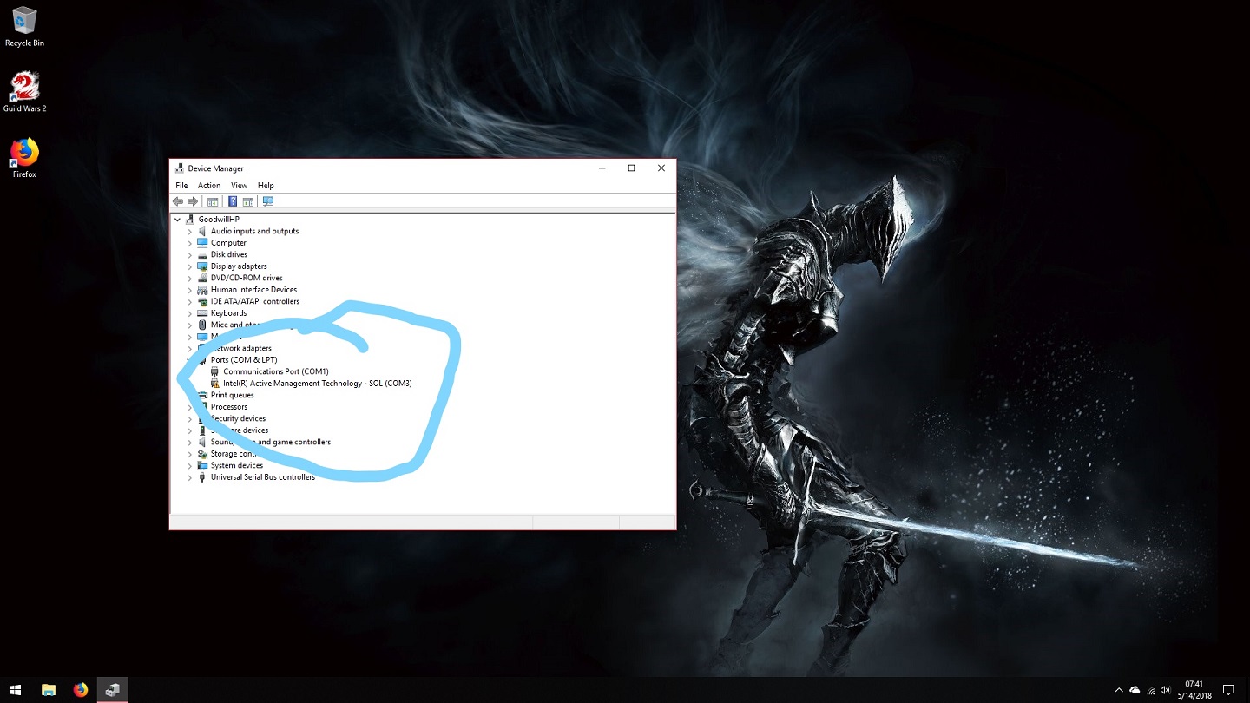Click the Human Interface Devices category icon
The width and height of the screenshot is (1250, 703).
click(202, 290)
